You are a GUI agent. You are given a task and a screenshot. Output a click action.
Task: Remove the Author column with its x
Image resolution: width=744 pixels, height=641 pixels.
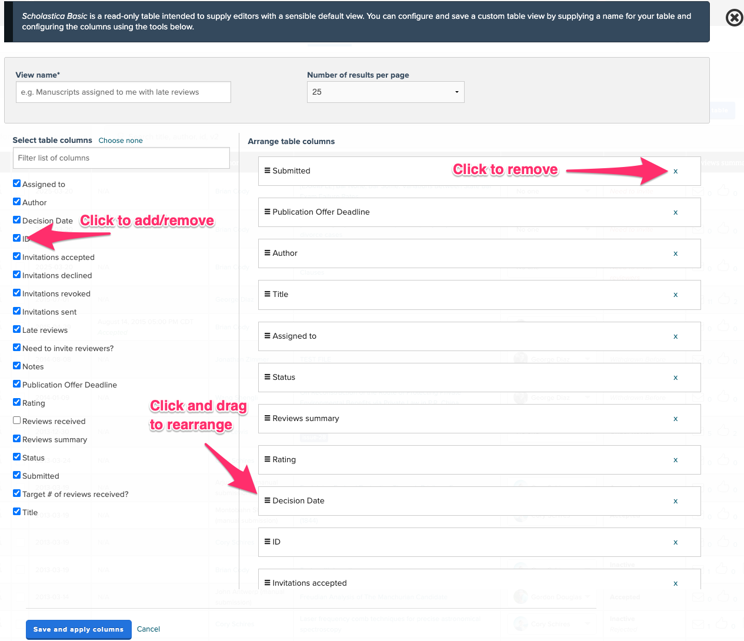(x=675, y=254)
